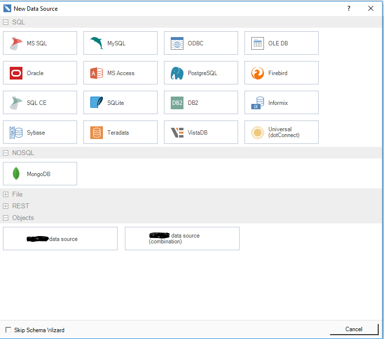Viewport: 384px width, 339px height.
Task: Pick the Sybase database icon
Action: point(16,132)
